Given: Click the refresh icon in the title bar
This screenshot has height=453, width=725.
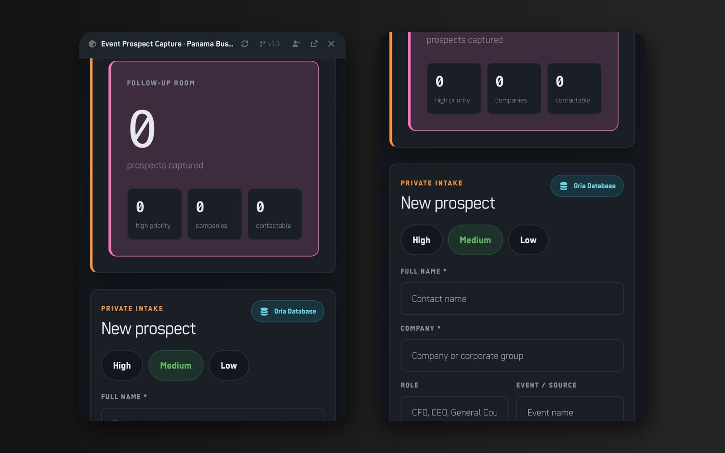Looking at the screenshot, I should pos(245,44).
